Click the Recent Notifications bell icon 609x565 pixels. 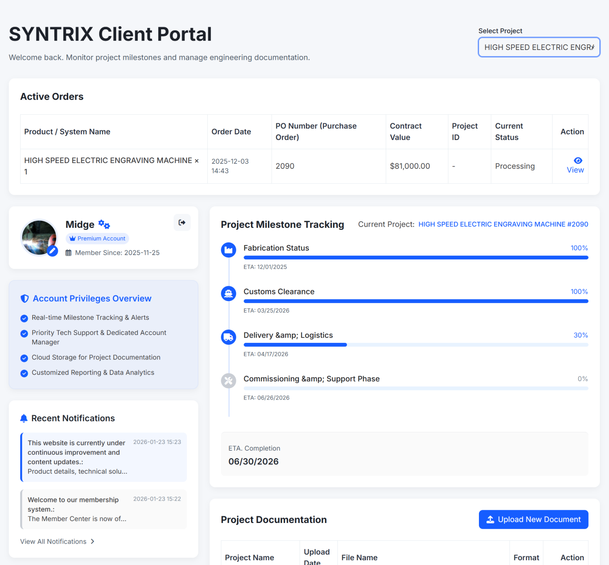point(24,418)
